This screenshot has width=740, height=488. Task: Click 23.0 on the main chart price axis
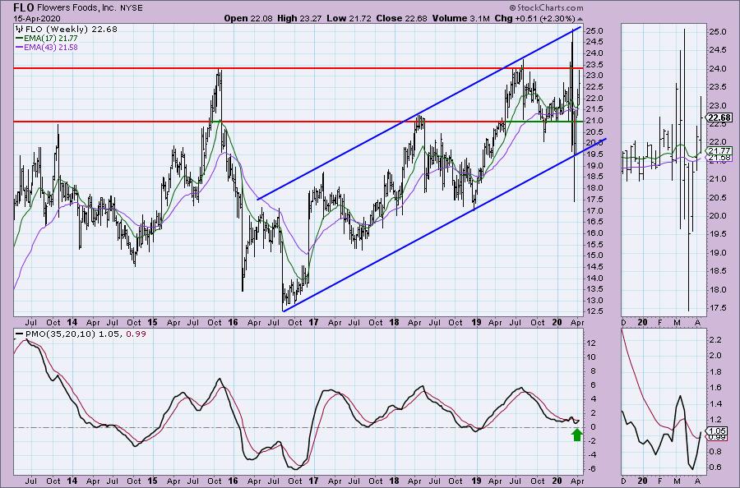coord(593,76)
